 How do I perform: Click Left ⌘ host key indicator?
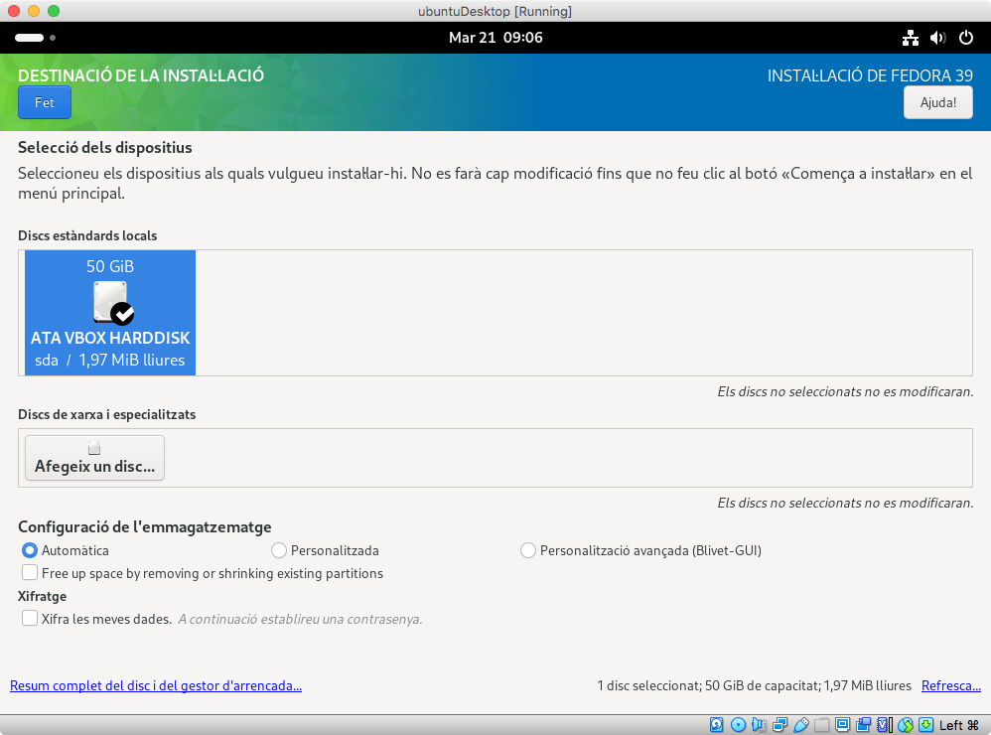pyautogui.click(x=959, y=725)
